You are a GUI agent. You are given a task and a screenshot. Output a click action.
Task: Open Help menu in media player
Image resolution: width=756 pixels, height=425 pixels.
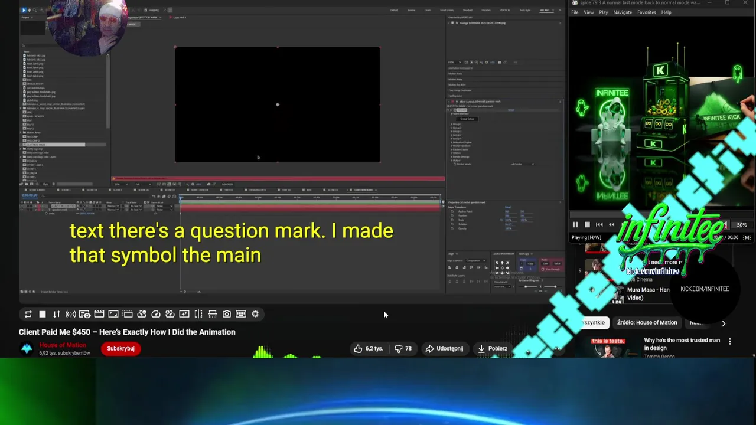click(666, 12)
